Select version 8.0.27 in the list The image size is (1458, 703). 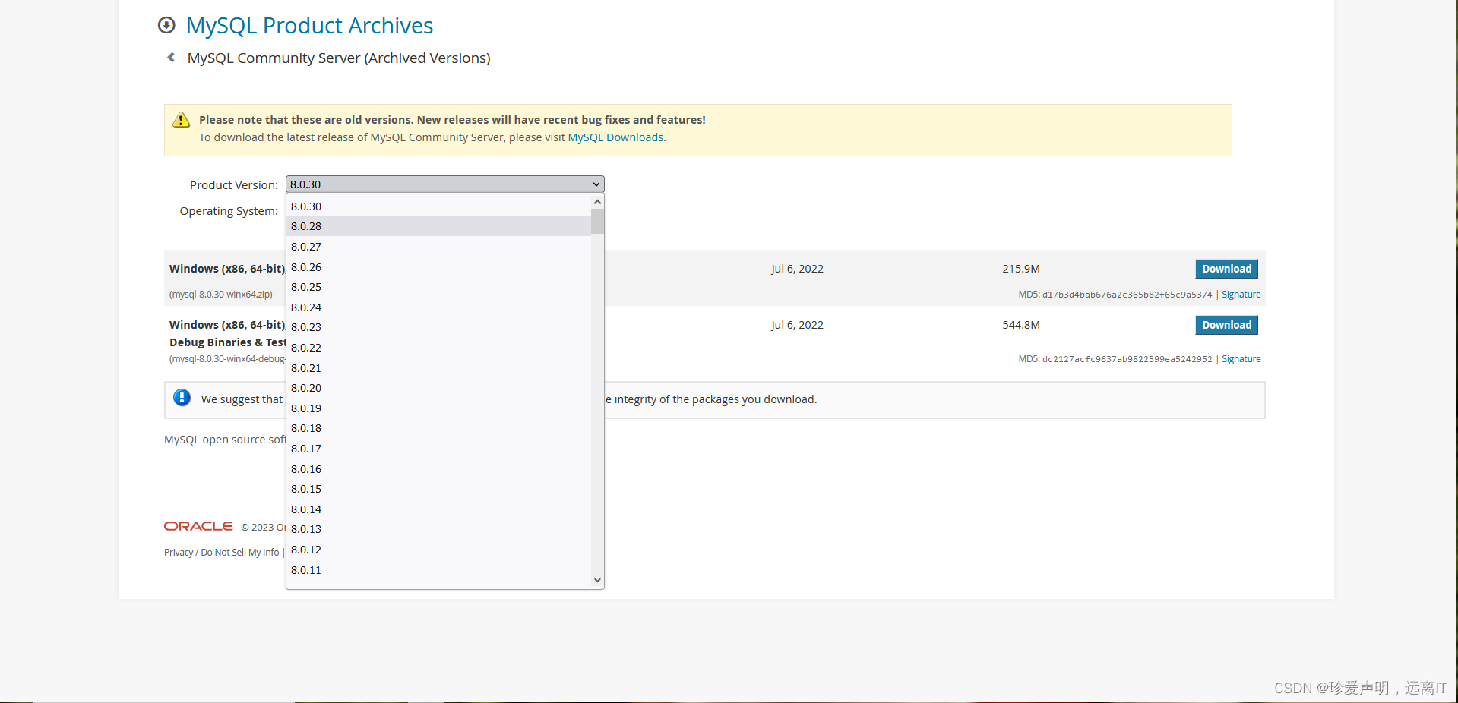tap(438, 247)
